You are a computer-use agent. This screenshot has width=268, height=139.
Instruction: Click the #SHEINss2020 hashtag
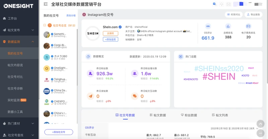[219, 68]
